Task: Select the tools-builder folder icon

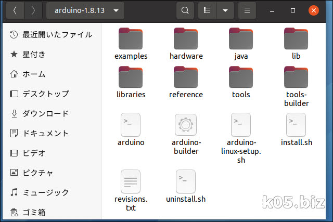Action: (x=296, y=77)
